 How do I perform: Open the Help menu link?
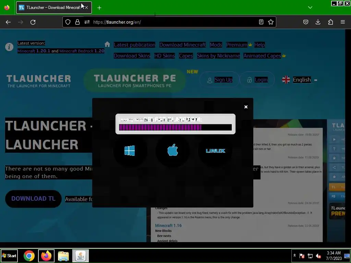(x=259, y=45)
